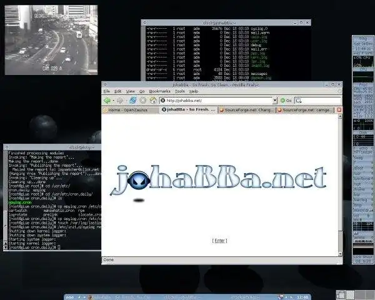Open the Firefox Home page icon
Screen dimensions: 375x300
pos(153,101)
